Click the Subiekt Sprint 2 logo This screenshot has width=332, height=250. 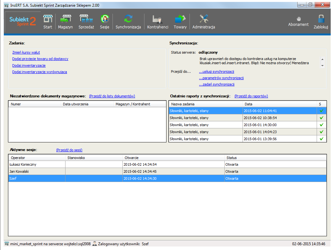click(23, 21)
